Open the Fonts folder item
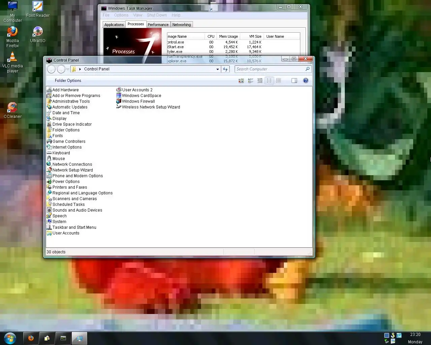The height and width of the screenshot is (345, 431). (55, 136)
